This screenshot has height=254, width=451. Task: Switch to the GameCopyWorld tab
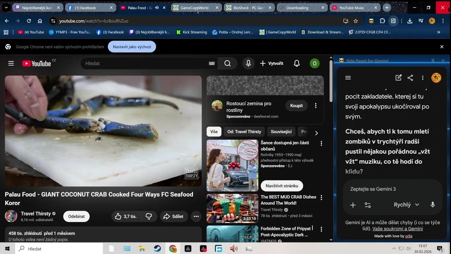196,7
